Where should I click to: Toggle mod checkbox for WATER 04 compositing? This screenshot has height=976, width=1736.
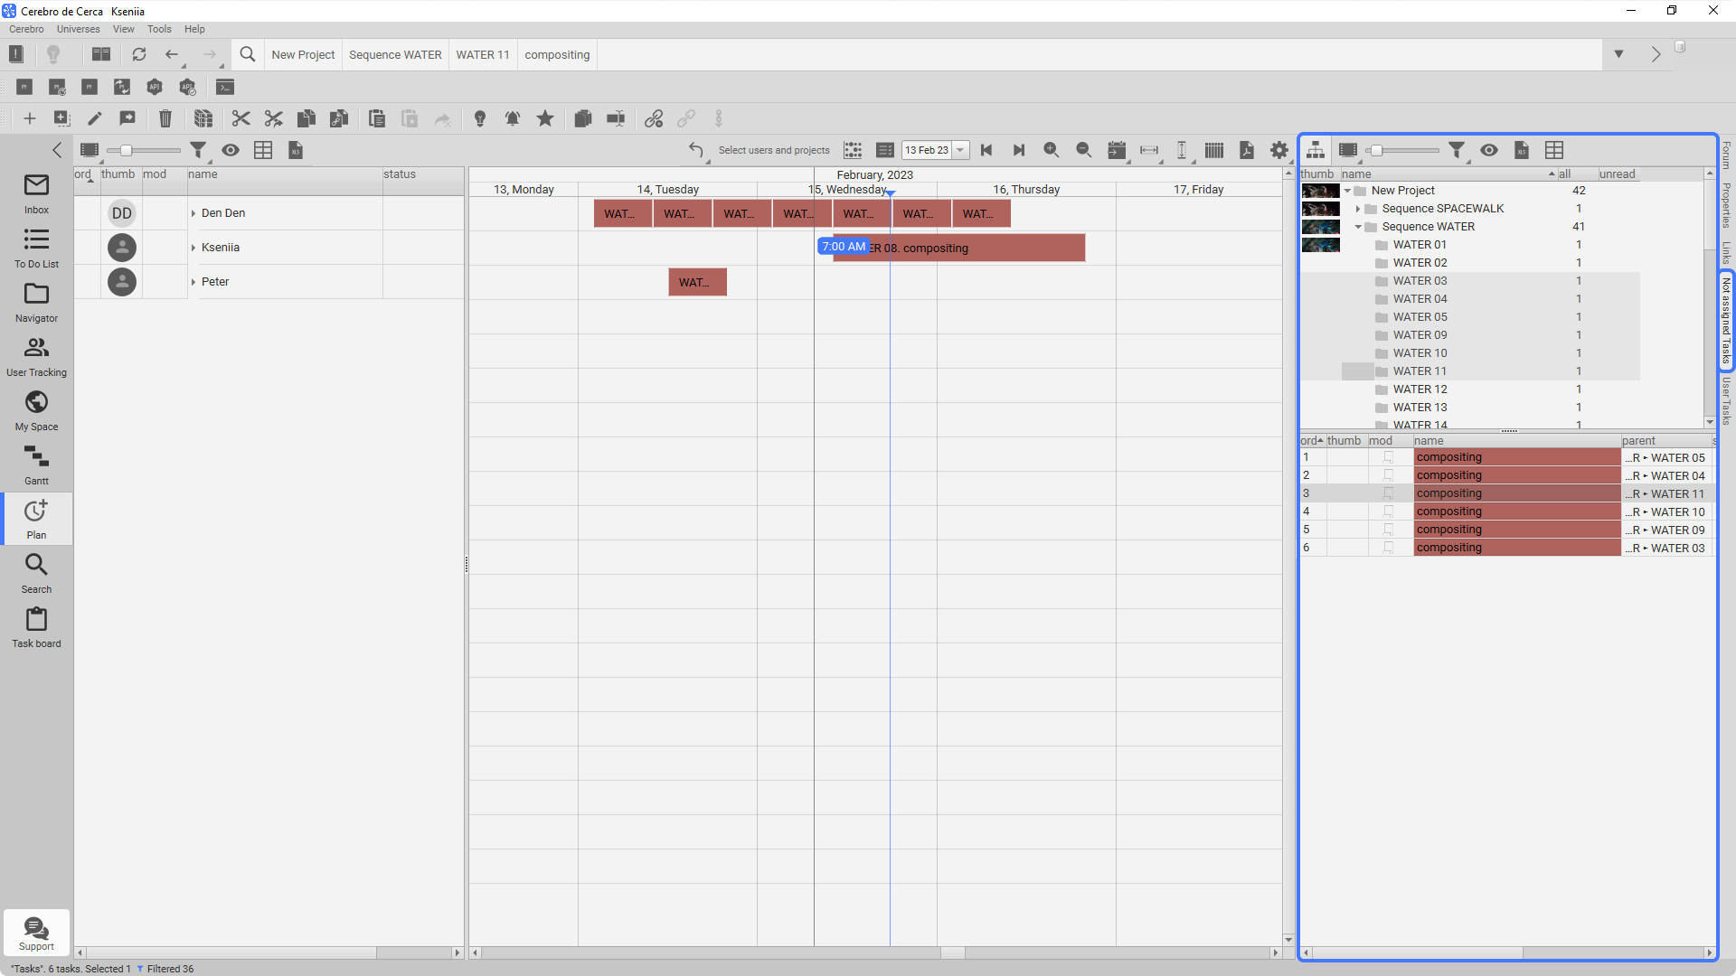pos(1388,475)
